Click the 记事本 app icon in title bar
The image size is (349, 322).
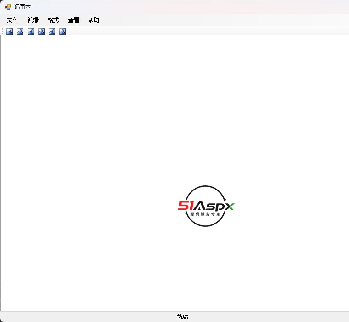tap(7, 7)
